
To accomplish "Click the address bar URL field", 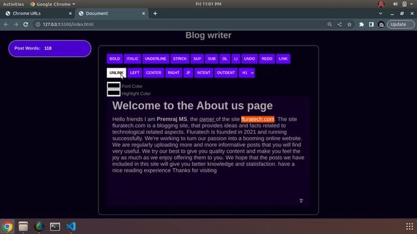I will (x=181, y=24).
